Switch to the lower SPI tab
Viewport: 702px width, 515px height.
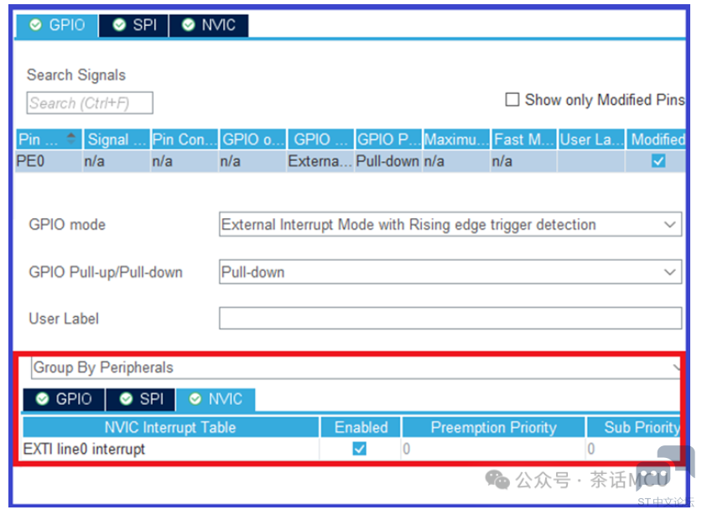coord(141,399)
